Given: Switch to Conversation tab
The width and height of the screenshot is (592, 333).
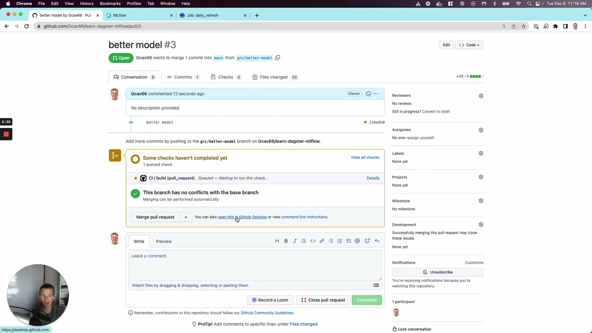Looking at the screenshot, I should pos(135,77).
